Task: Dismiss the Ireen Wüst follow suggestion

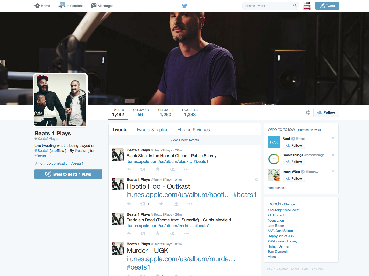Action: [x=333, y=171]
